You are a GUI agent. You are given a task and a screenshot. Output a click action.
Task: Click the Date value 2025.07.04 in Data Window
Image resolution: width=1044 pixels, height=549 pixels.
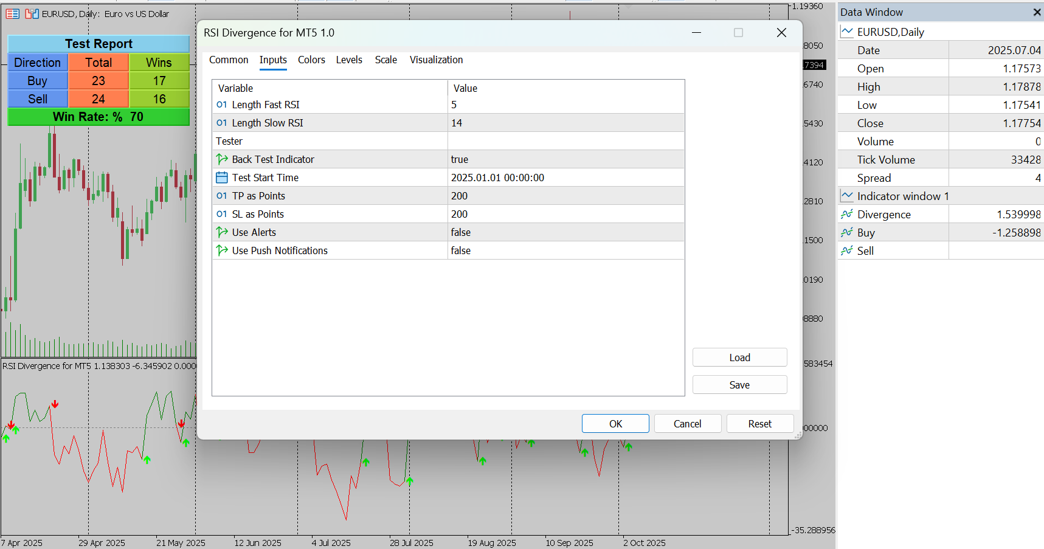(1014, 50)
